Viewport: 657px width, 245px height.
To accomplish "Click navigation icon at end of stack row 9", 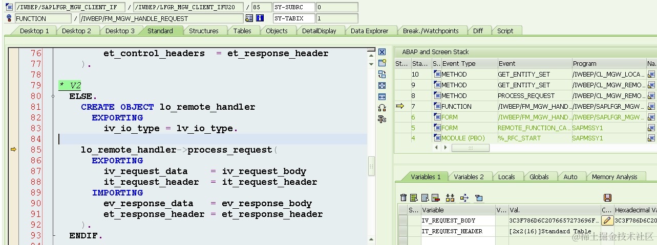I will tap(651, 85).
